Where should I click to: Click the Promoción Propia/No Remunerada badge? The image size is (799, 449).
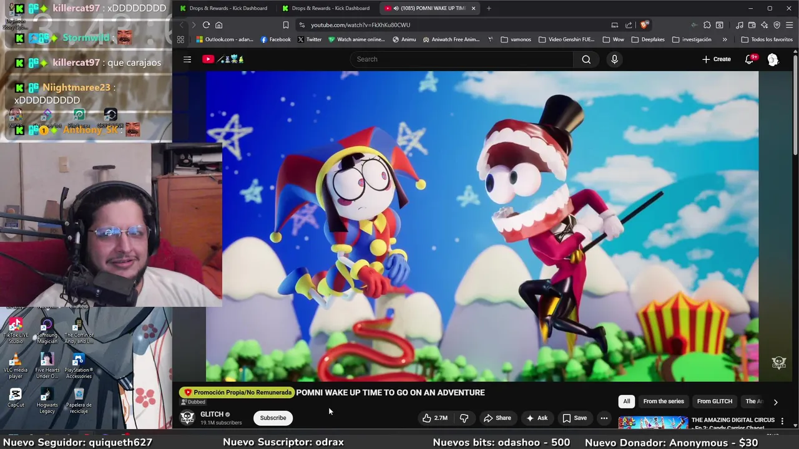[237, 392]
